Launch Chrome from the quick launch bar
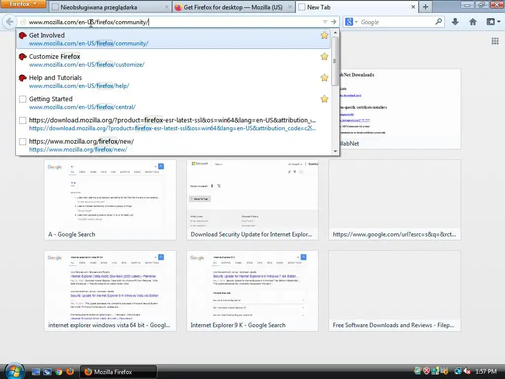The width and height of the screenshot is (505, 379). (x=59, y=372)
